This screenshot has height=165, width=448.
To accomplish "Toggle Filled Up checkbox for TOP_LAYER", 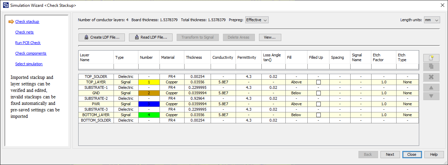I will 318,82.
